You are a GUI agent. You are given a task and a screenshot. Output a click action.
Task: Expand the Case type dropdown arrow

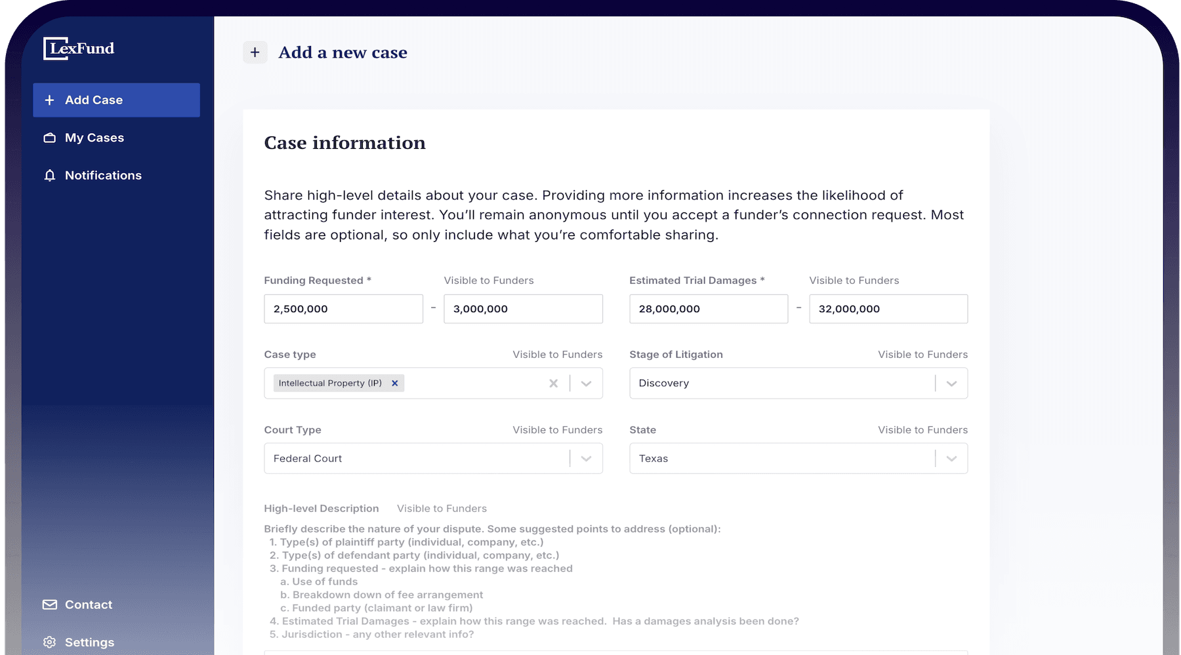[587, 383]
